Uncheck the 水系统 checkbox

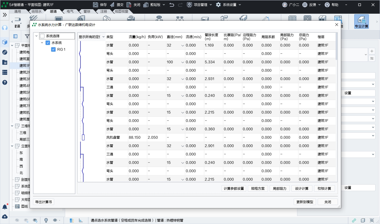[48, 43]
